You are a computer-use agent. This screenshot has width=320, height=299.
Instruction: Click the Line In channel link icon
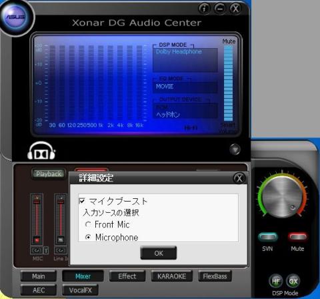click(61, 250)
